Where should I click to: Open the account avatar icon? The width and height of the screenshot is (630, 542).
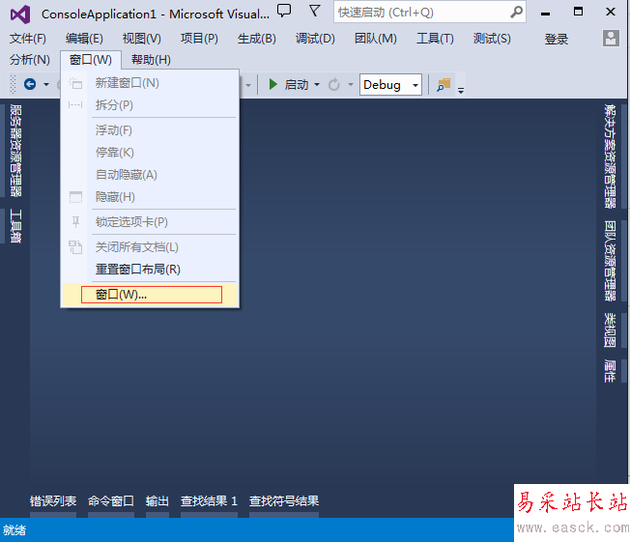(x=611, y=39)
